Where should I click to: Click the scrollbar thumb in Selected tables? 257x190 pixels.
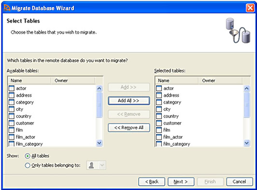pyautogui.click(x=247, y=105)
